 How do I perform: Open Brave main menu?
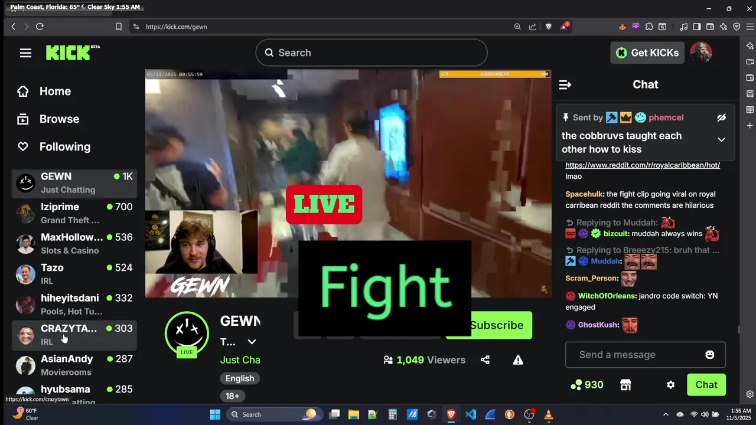750,27
